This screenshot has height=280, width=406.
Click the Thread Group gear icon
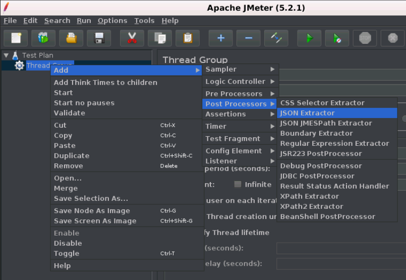point(20,66)
